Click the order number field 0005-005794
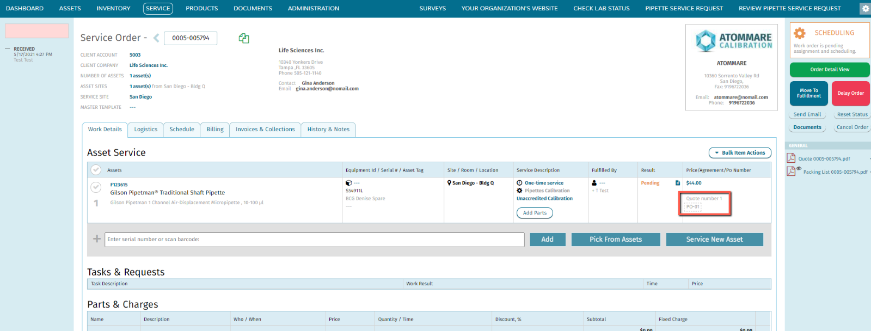 coord(191,38)
